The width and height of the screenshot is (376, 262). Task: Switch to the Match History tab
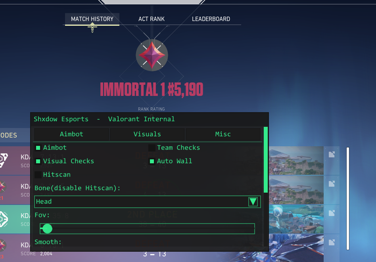click(x=92, y=19)
